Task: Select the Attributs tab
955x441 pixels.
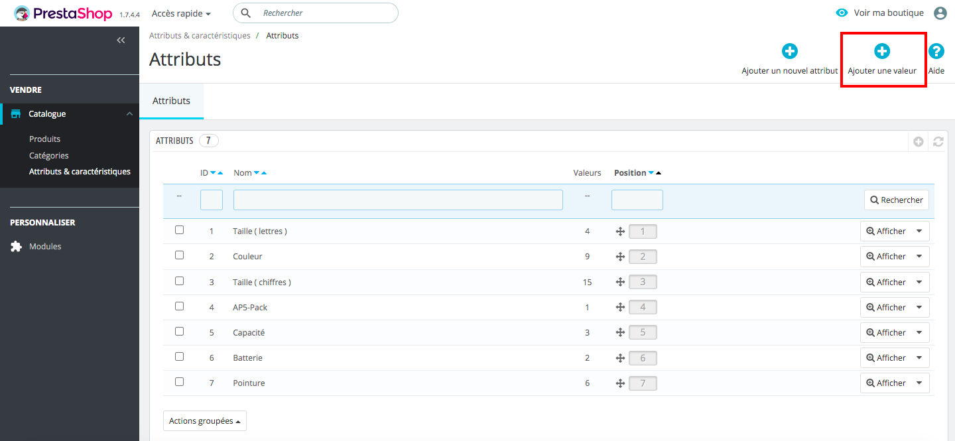Action: pos(171,101)
